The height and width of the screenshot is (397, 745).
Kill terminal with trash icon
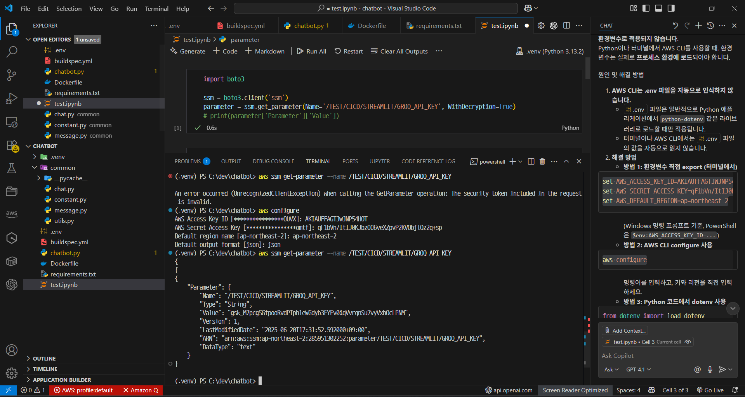pyautogui.click(x=542, y=161)
